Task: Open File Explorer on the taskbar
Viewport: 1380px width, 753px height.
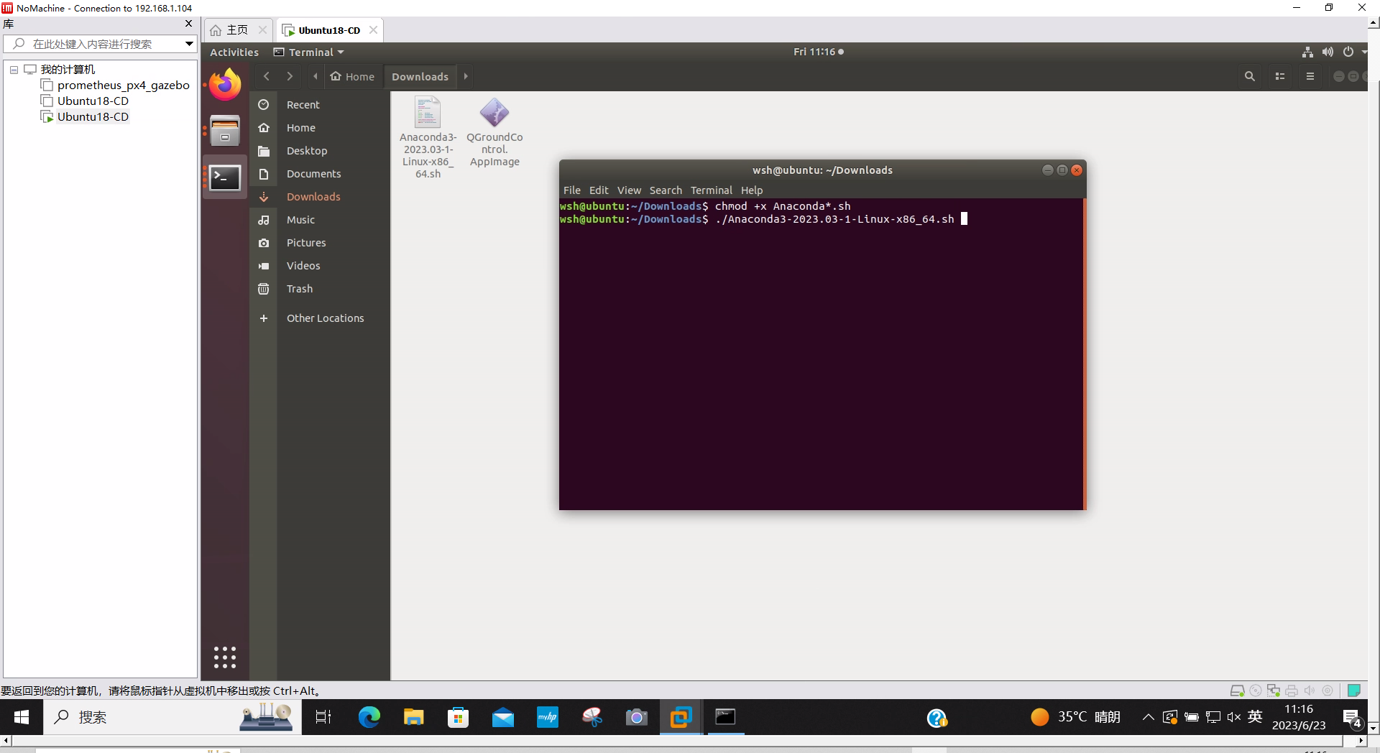Action: point(414,717)
